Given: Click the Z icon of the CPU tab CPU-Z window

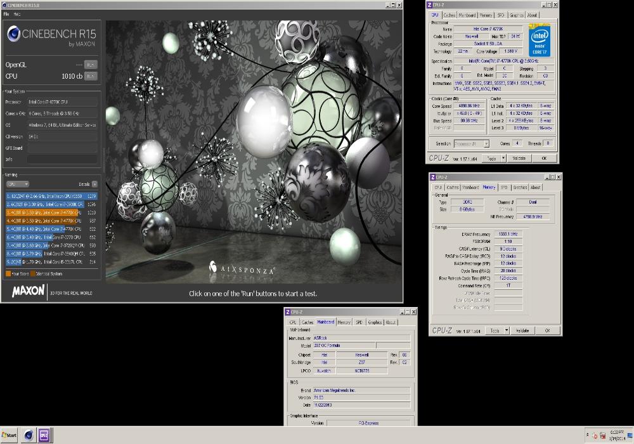Looking at the screenshot, I should click(x=430, y=4).
